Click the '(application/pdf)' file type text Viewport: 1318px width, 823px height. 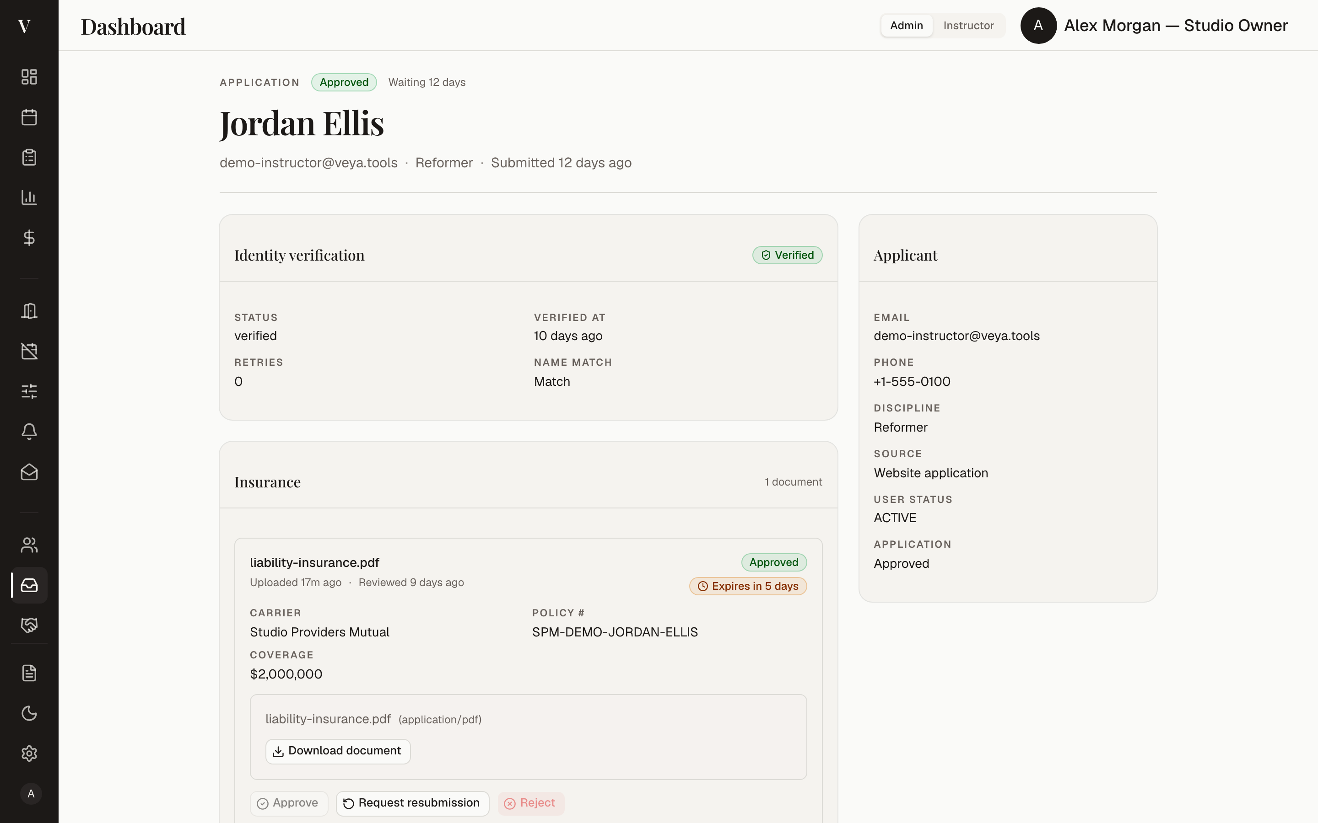(440, 720)
